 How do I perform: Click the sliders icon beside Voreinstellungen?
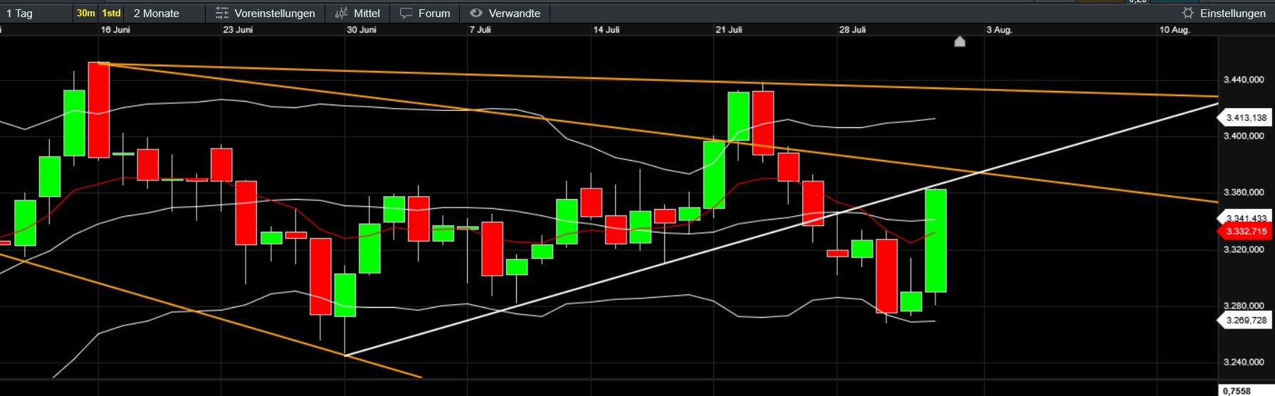pos(221,13)
